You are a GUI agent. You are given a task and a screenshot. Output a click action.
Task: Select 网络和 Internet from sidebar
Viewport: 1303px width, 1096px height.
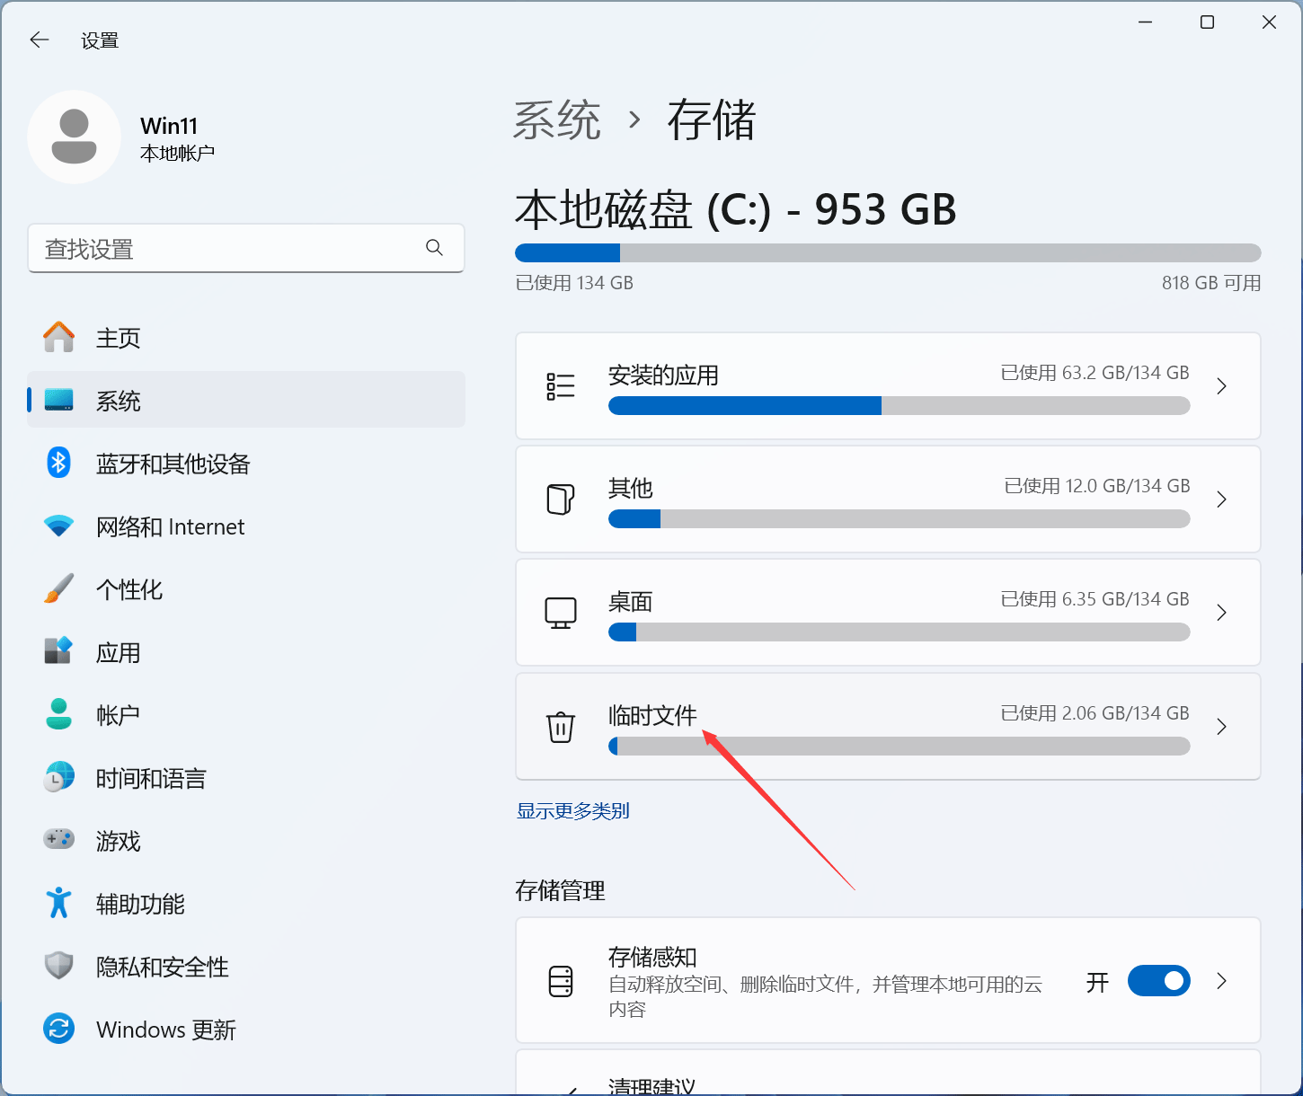click(170, 526)
